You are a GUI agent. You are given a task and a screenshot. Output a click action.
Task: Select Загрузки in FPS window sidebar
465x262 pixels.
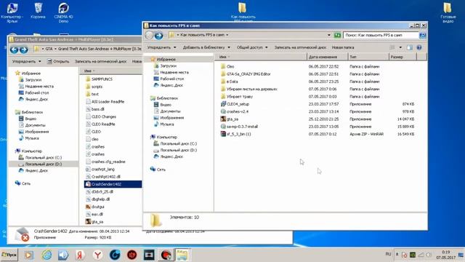coord(165,65)
